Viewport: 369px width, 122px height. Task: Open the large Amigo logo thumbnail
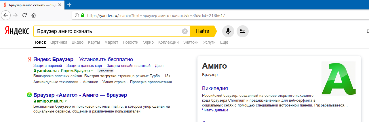point(338,78)
